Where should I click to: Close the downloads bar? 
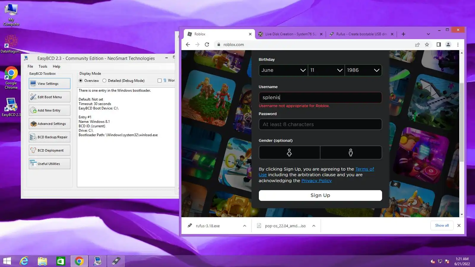pyautogui.click(x=459, y=225)
